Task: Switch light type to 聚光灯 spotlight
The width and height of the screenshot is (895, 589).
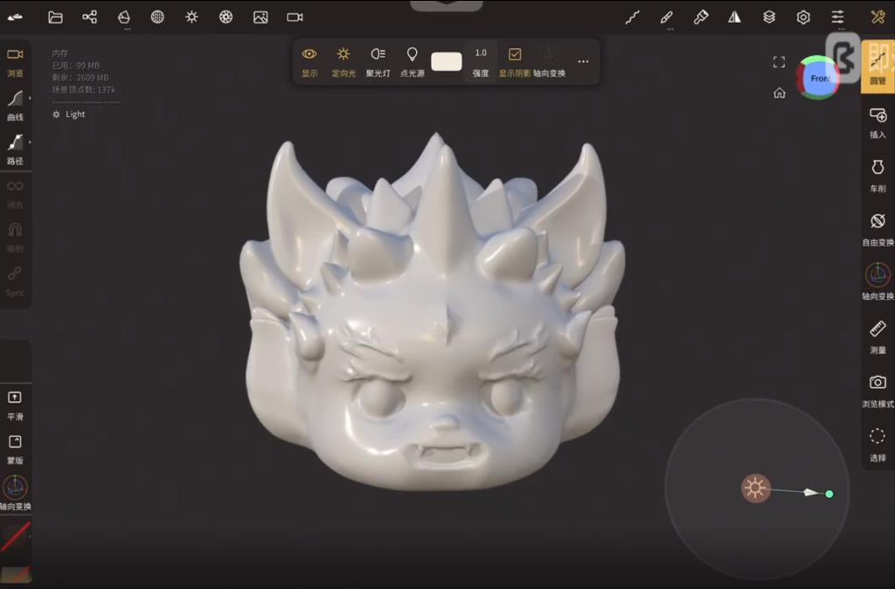Action: pyautogui.click(x=378, y=59)
